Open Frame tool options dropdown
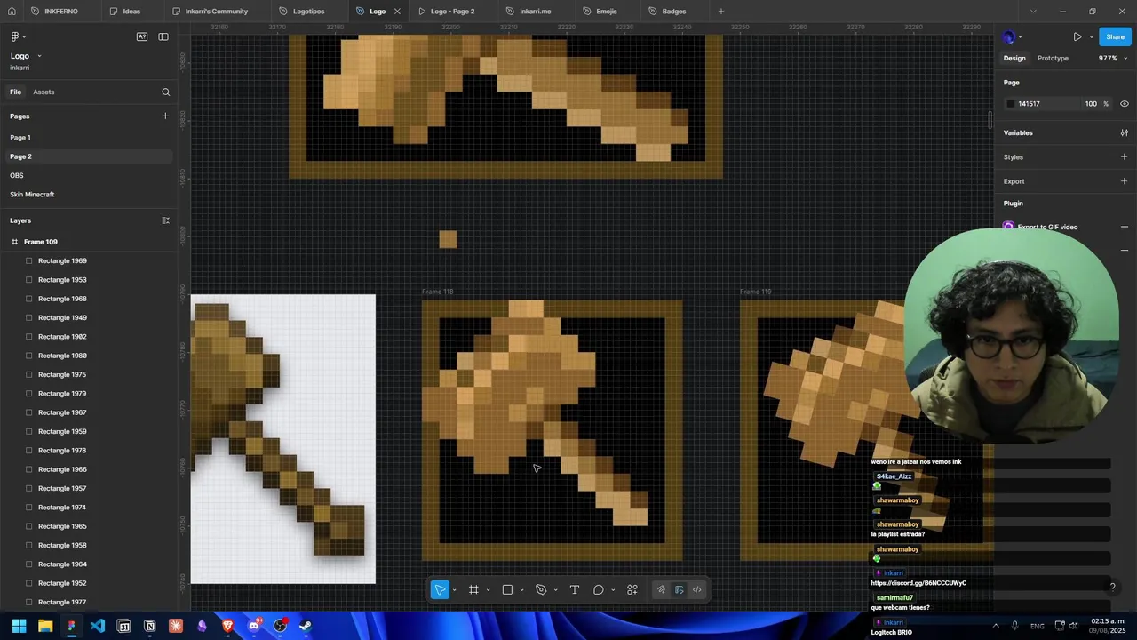 [488, 590]
